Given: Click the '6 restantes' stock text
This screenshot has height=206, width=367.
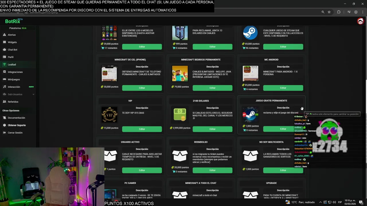Looking at the screenshot, I should (252, 89).
